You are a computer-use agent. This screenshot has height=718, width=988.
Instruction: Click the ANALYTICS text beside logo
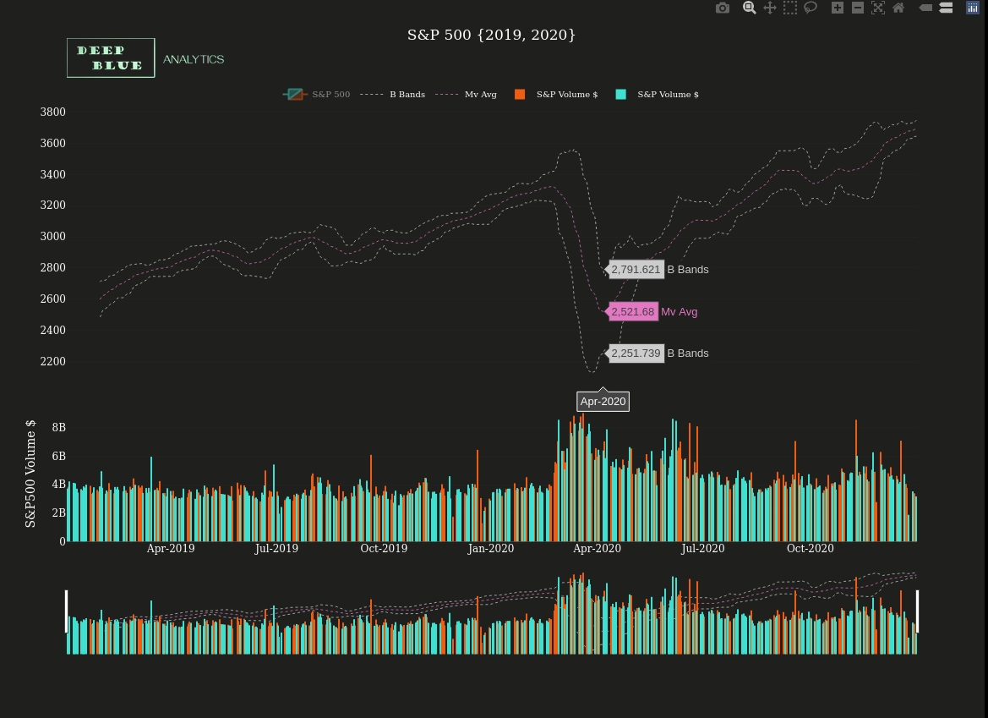point(194,59)
